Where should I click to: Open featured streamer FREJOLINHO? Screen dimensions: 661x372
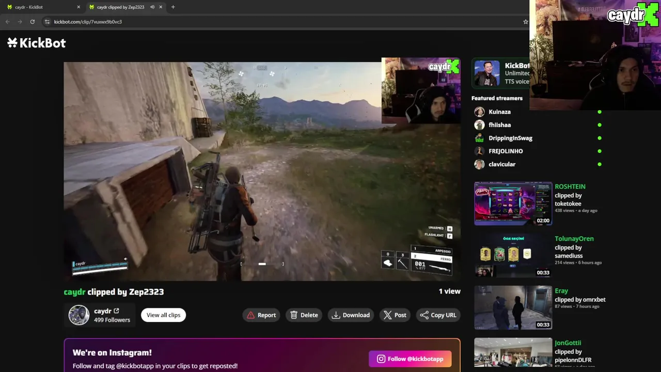coord(506,151)
